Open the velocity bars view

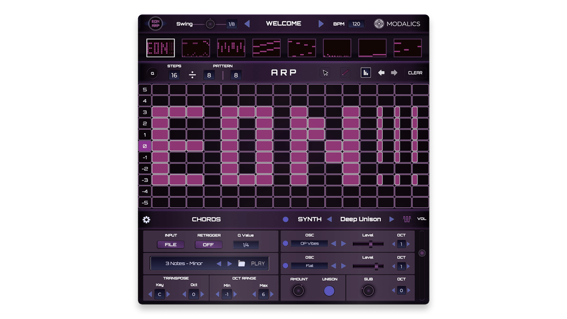366,73
